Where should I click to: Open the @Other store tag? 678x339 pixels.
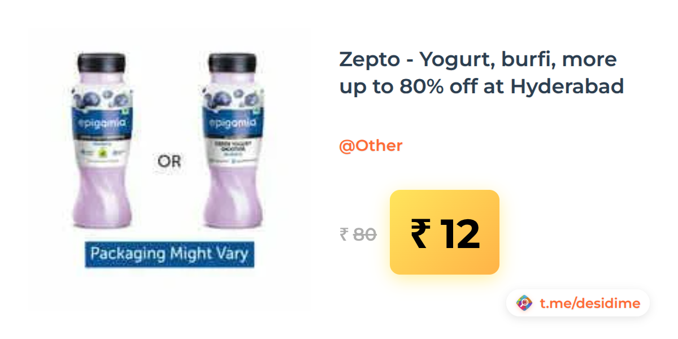pyautogui.click(x=371, y=146)
